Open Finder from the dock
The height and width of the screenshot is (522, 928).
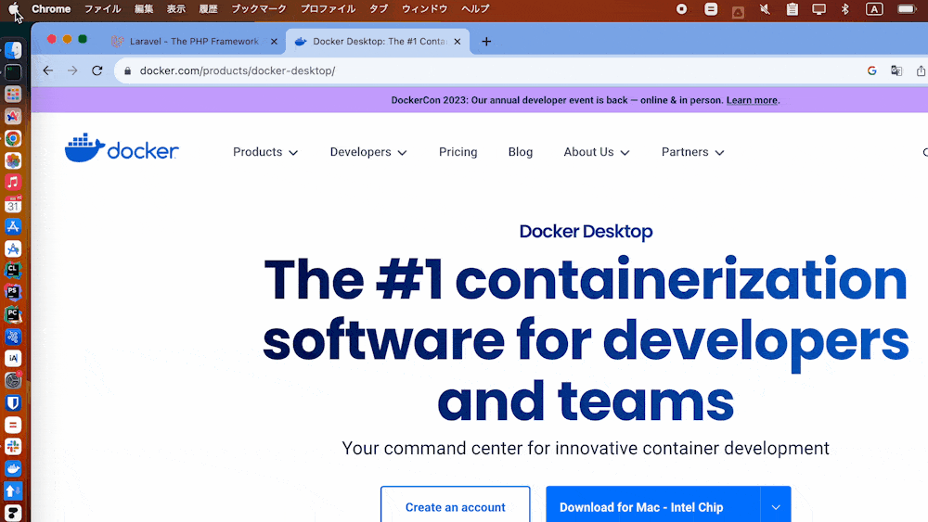click(13, 50)
